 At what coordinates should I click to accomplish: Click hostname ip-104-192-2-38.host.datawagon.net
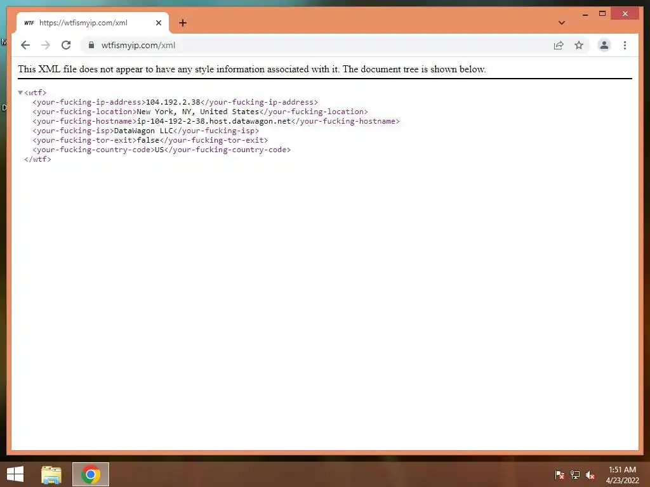214,121
